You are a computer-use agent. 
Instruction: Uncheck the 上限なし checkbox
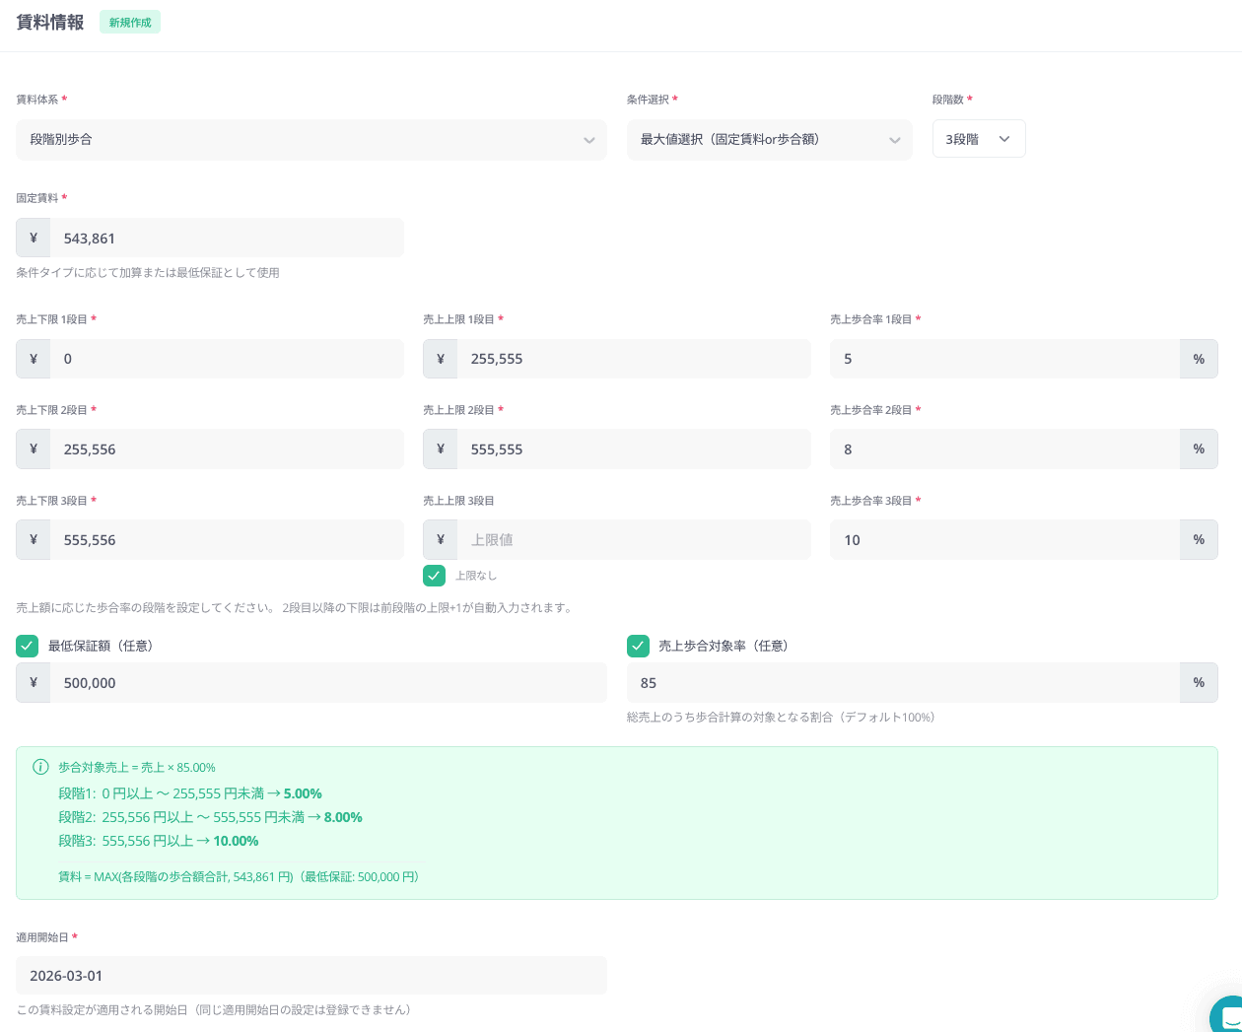pos(434,576)
